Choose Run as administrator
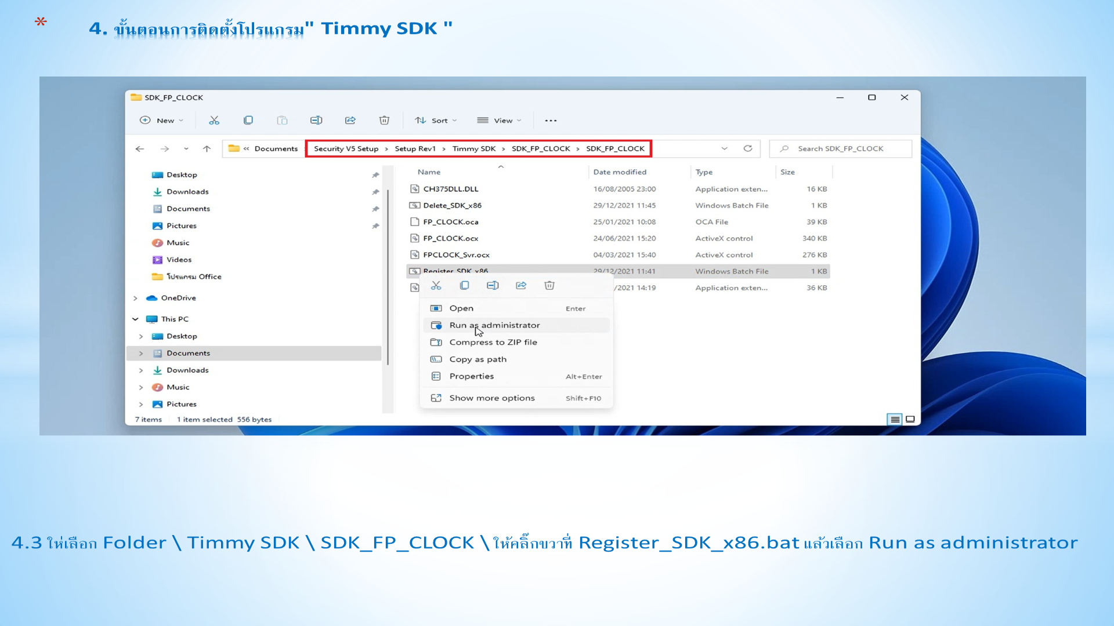 coord(516,326)
